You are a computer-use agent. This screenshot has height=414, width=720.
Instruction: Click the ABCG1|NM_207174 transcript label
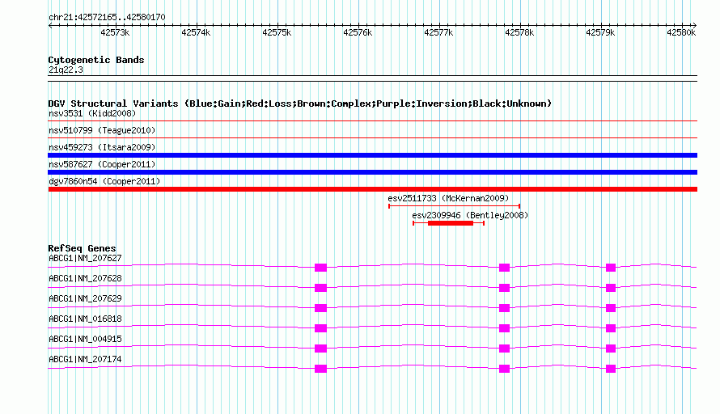[85, 359]
